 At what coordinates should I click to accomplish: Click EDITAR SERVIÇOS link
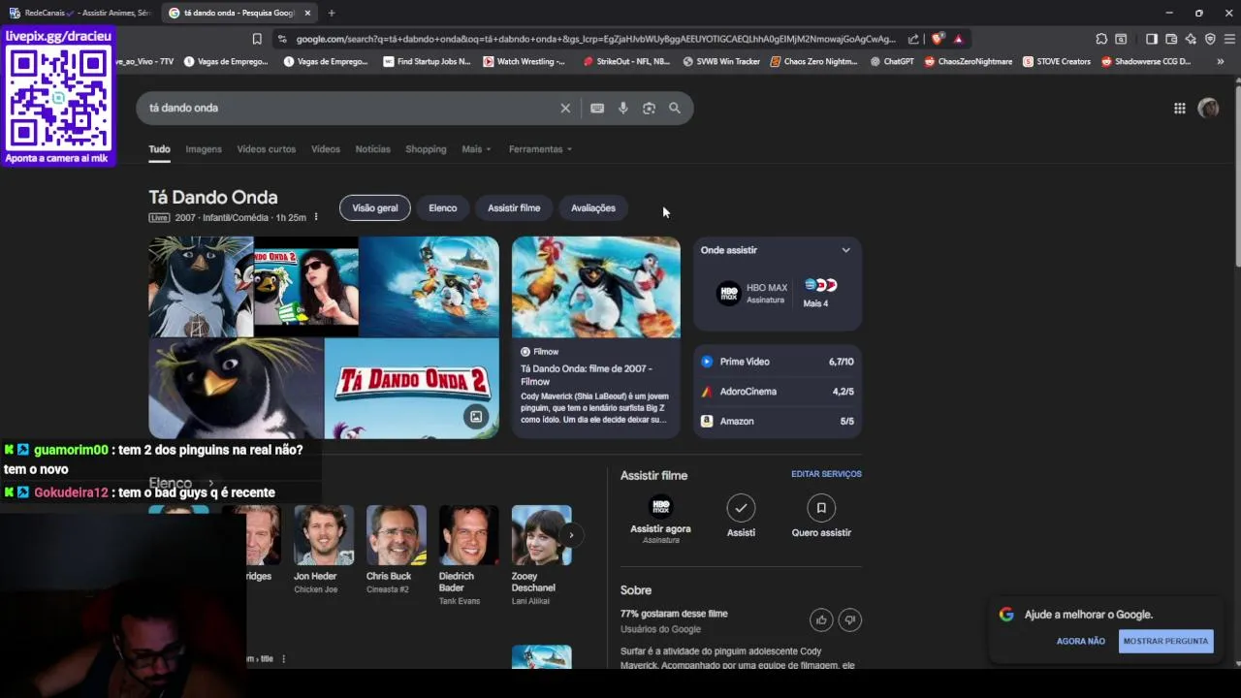click(x=826, y=474)
